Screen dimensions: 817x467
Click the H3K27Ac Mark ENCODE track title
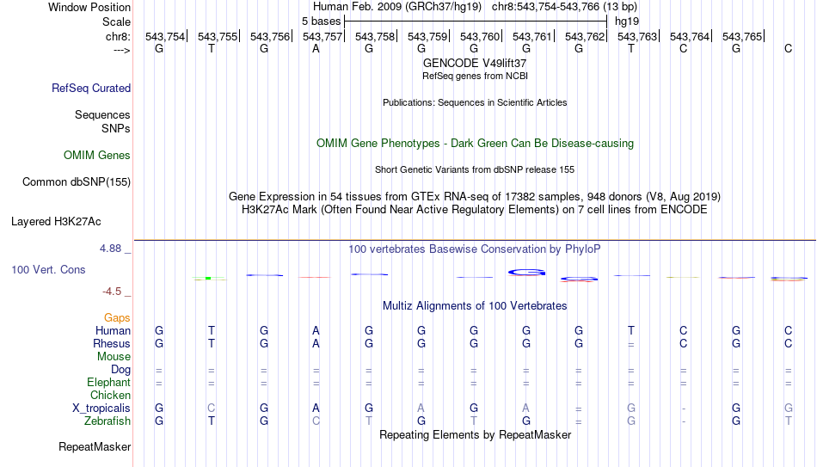[x=475, y=210]
